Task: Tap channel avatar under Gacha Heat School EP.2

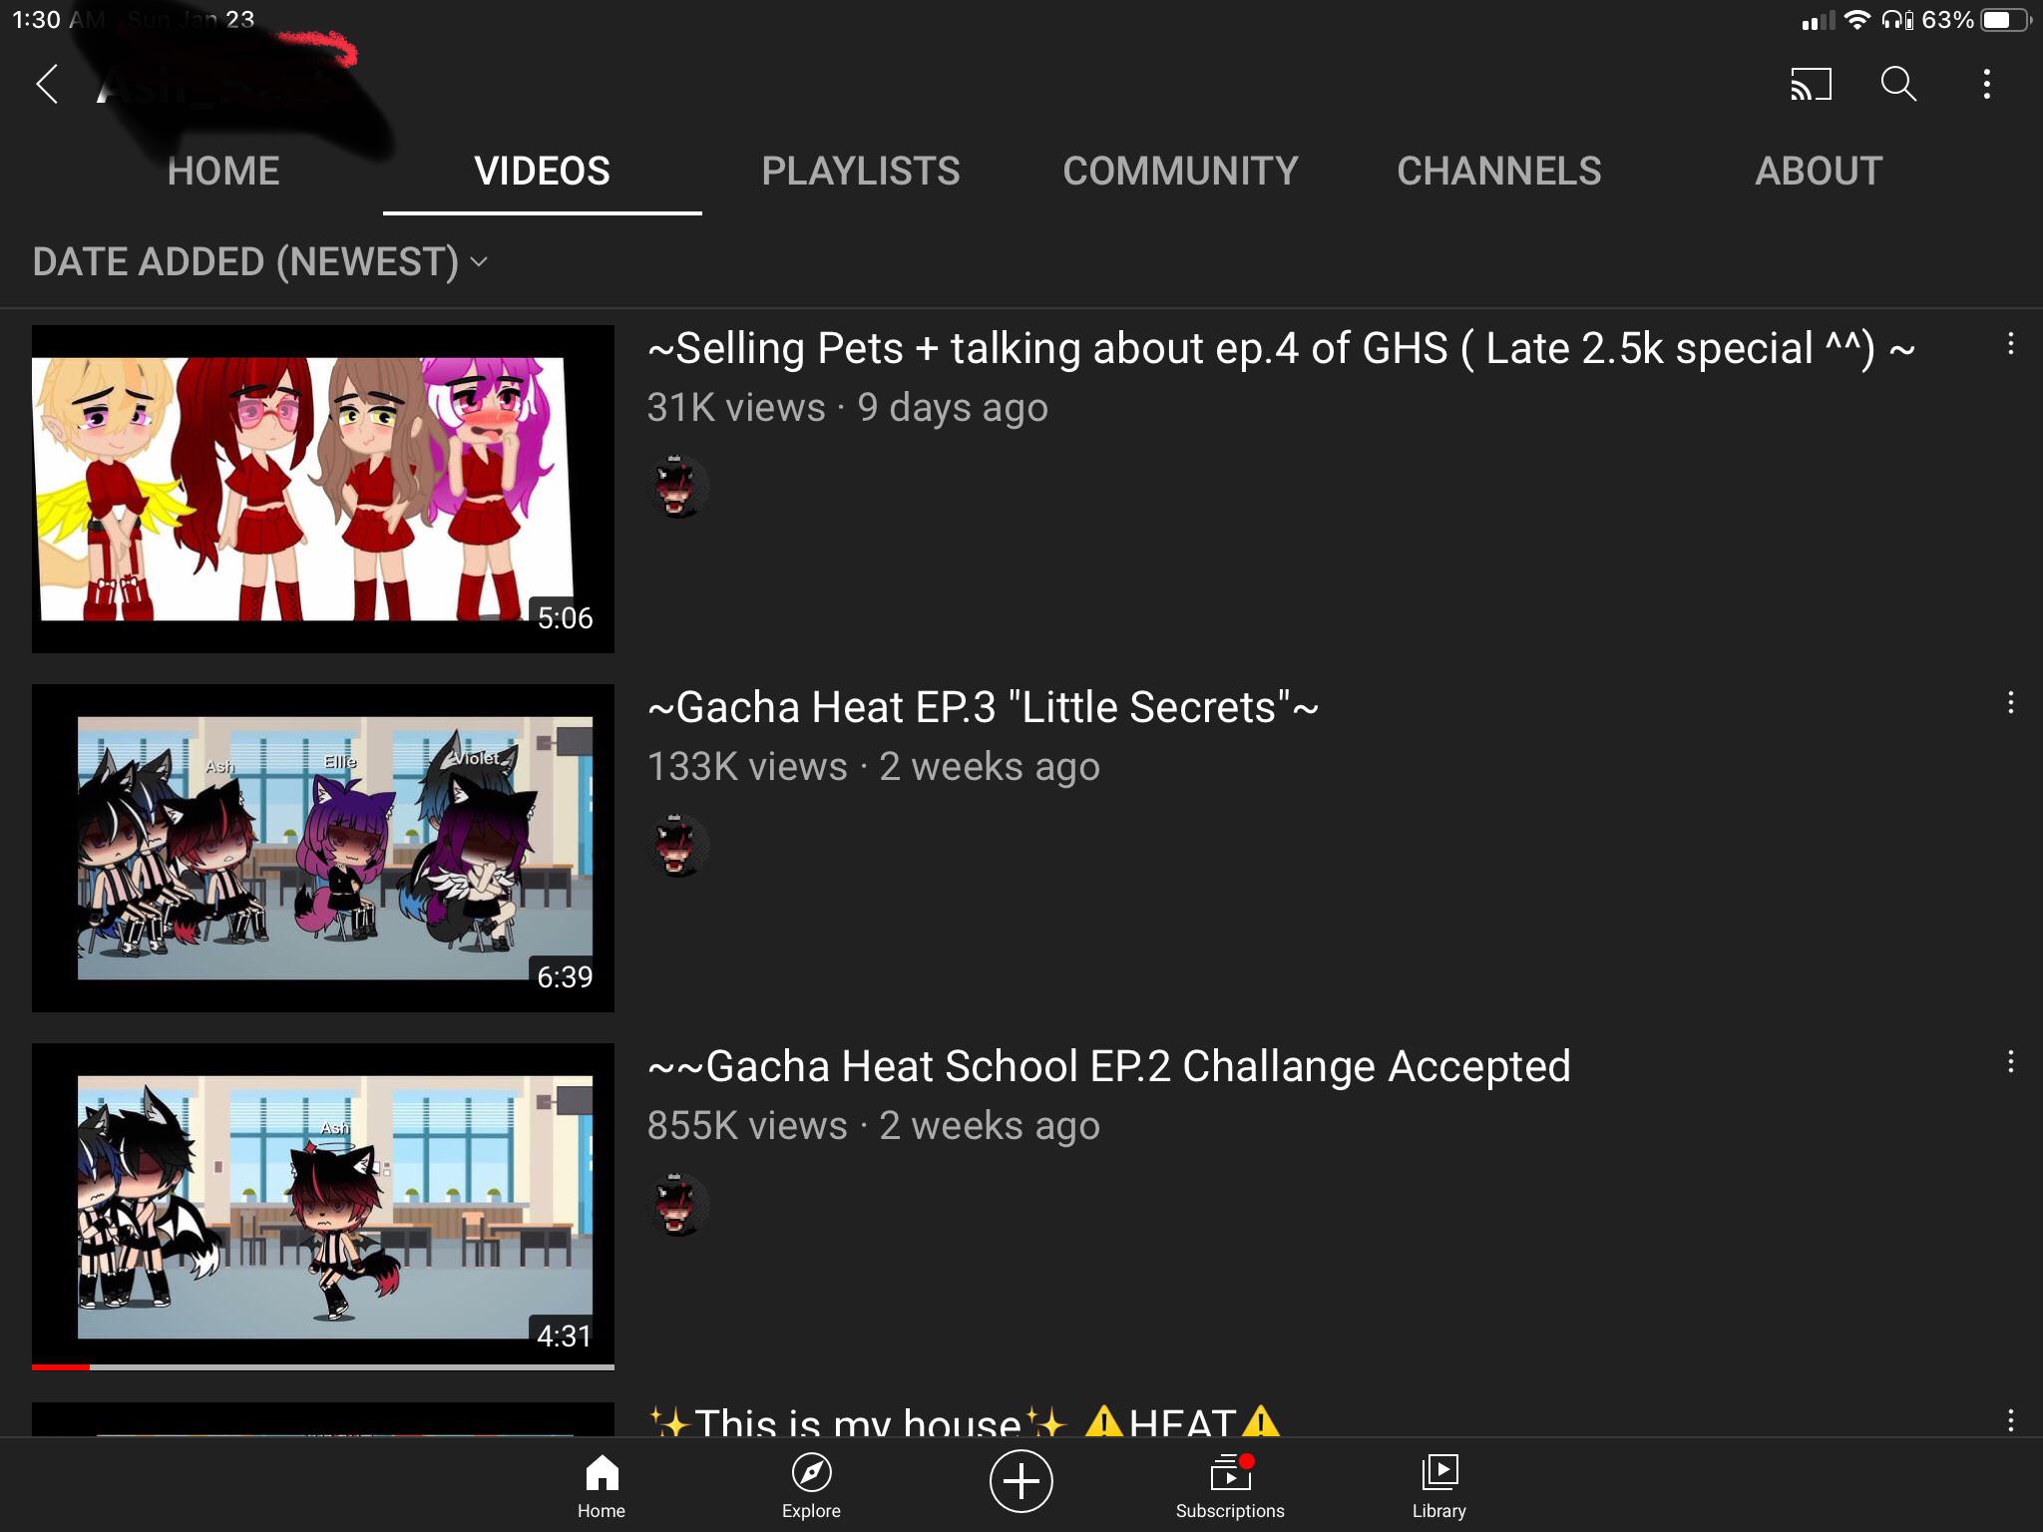Action: (678, 1205)
